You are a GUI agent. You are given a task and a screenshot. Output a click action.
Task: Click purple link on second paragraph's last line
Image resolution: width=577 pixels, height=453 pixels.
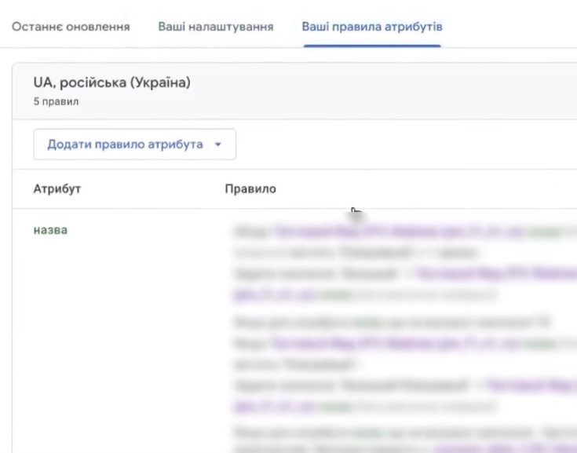(275, 407)
